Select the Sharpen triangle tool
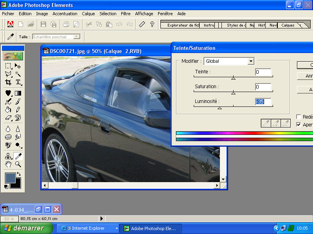Viewport: 313px width, 234px height. pos(18,129)
